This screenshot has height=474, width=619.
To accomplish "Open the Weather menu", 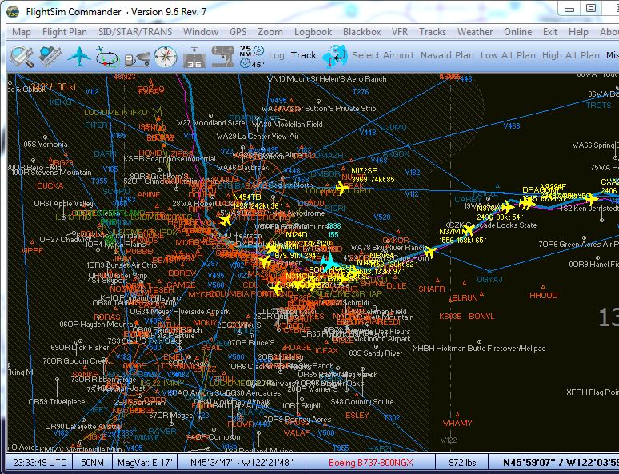I will tap(475, 32).
